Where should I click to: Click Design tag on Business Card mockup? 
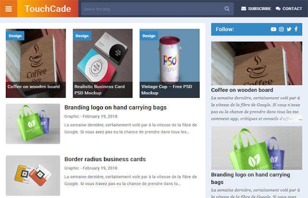click(x=82, y=36)
